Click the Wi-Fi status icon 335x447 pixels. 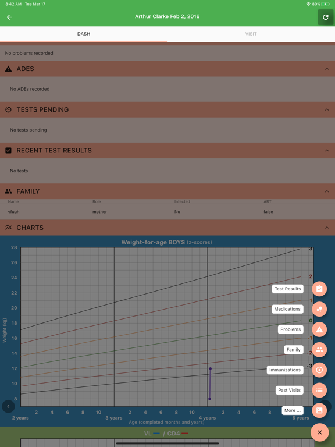click(x=308, y=4)
